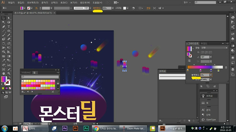Image resolution: width=236 pixels, height=132 pixels.
Task: Enable Draw Behind mode
Action: [x=7, y=92]
